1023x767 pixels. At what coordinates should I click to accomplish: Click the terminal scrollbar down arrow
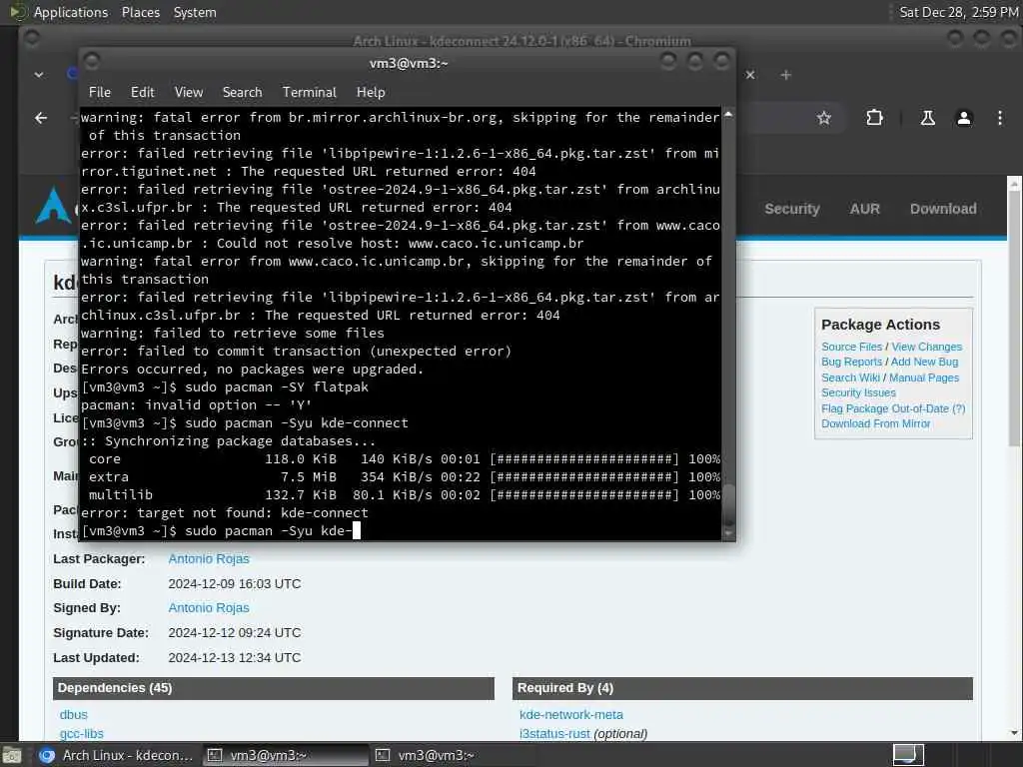pyautogui.click(x=728, y=534)
